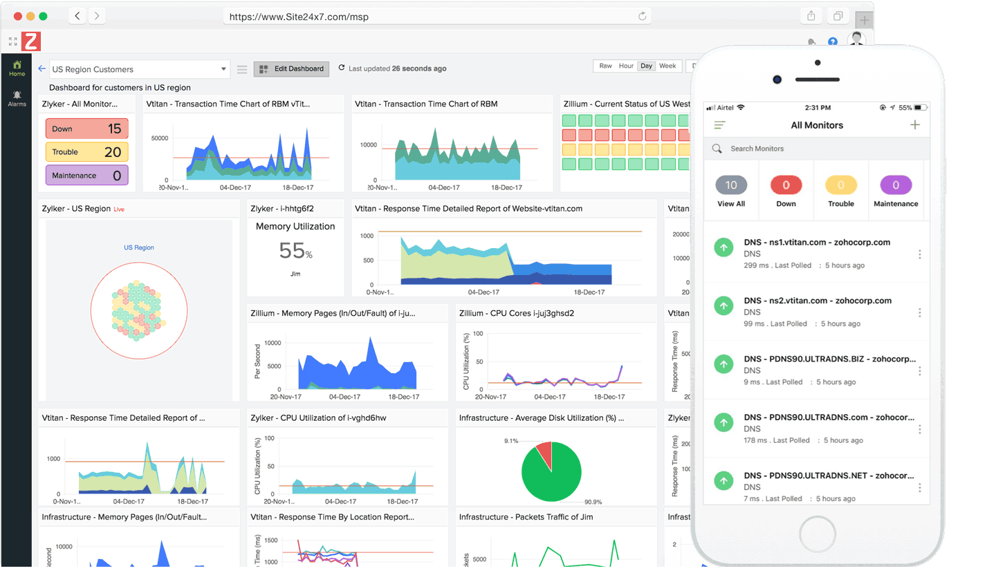Viewport: 996px width, 584px height.
Task: Tap the hamburger menu on the phone screen
Action: point(719,124)
